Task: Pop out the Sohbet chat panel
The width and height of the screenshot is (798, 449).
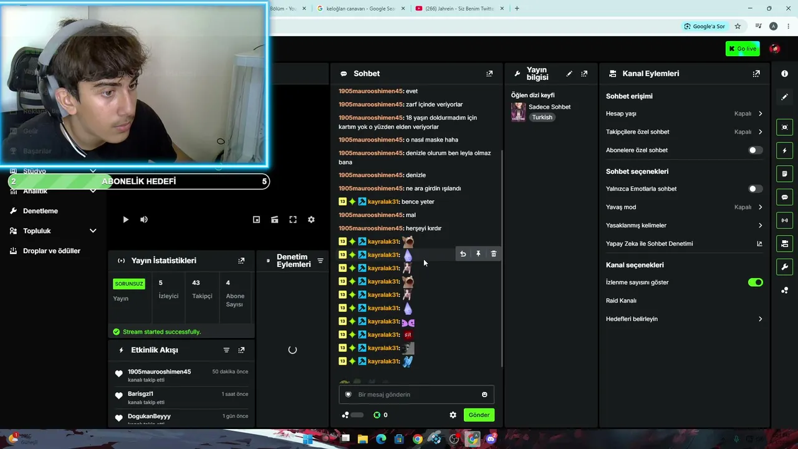Action: click(489, 74)
